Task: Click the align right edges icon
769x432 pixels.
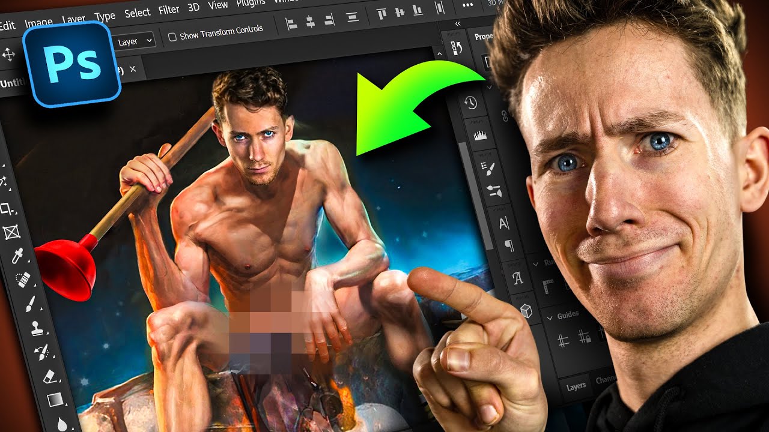Action: coord(329,20)
